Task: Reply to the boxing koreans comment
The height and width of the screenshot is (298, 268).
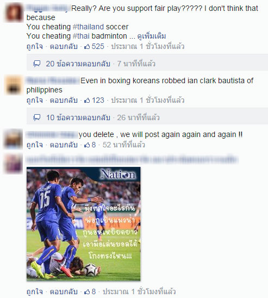Action: 64,101
